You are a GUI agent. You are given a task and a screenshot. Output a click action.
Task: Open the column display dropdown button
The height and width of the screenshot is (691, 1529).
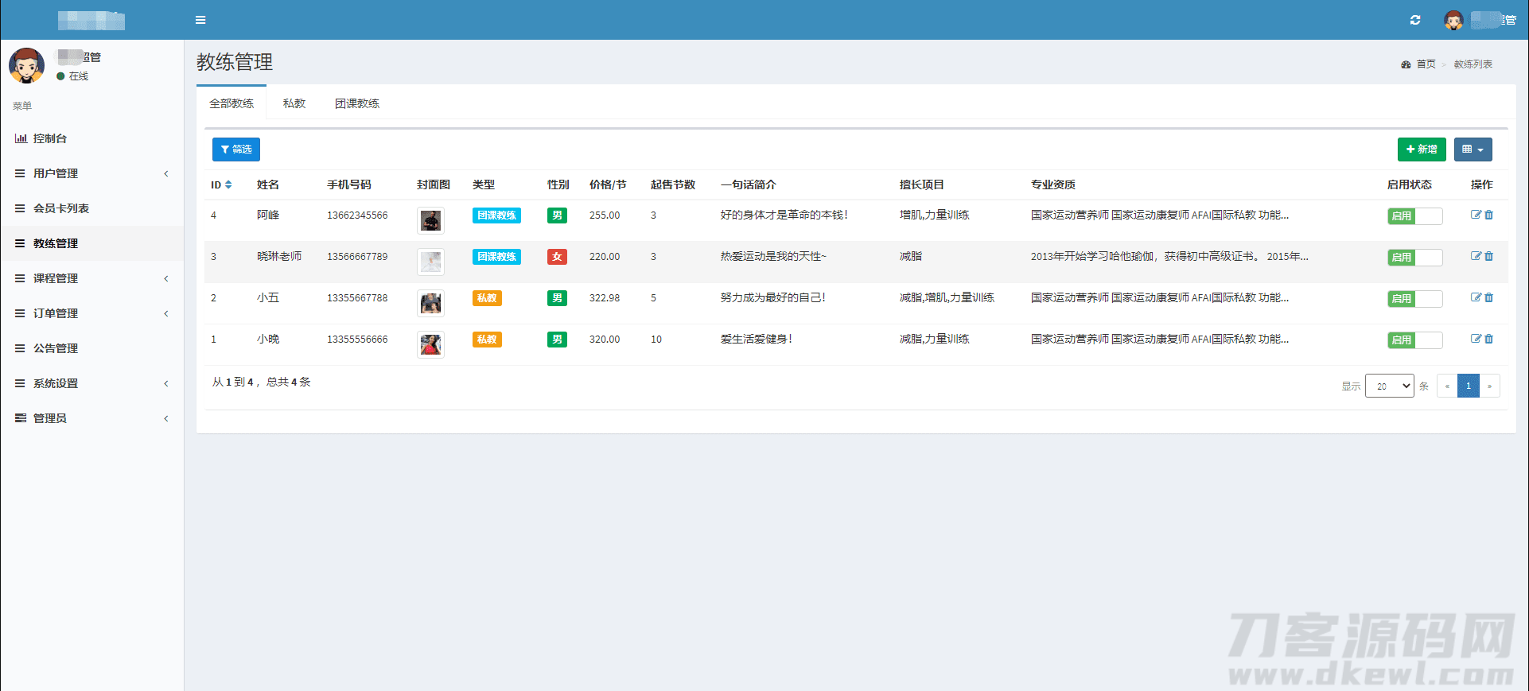1473,149
